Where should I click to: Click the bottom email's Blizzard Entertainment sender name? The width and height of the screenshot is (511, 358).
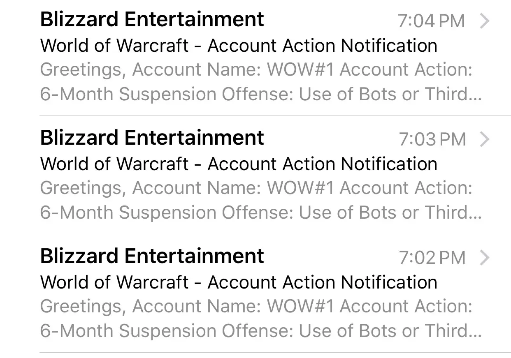pos(152,256)
